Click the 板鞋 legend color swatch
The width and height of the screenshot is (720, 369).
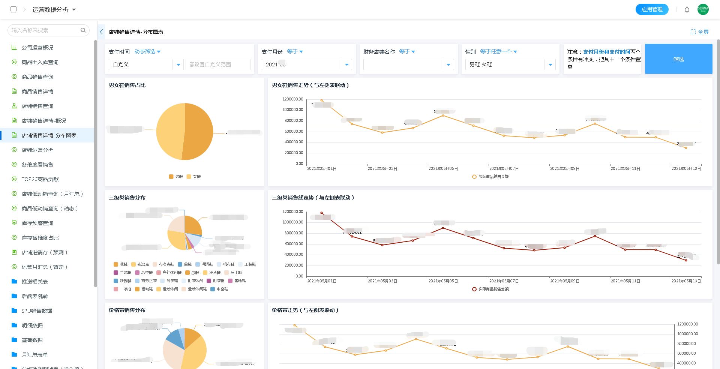116,264
